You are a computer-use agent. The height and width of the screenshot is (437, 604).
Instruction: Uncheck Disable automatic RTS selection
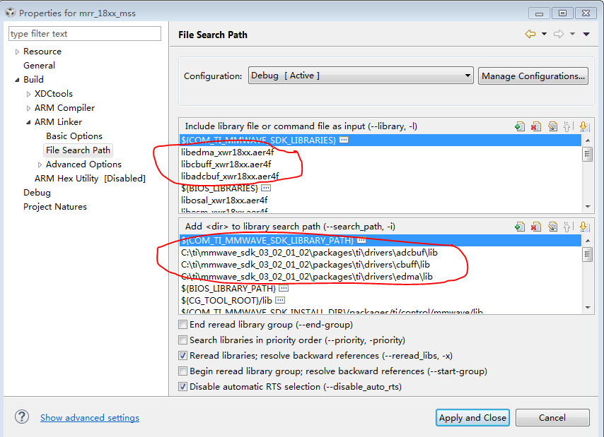click(x=183, y=387)
